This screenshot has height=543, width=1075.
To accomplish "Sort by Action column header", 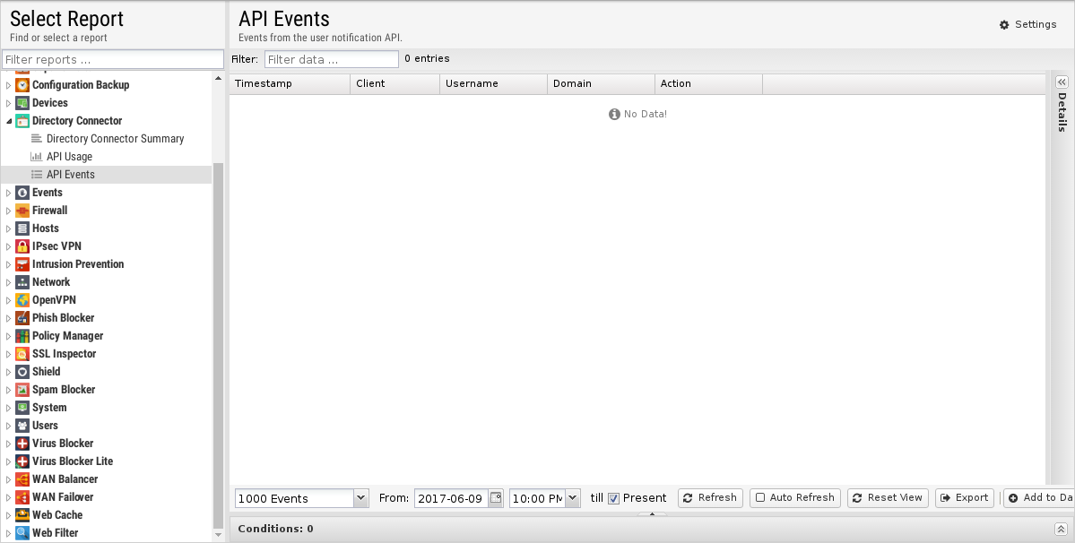I will [x=709, y=83].
